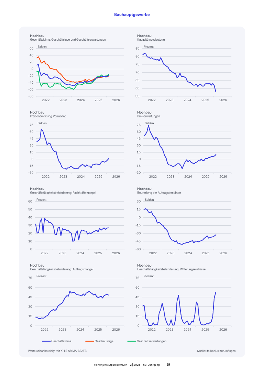Click the Fachkräftemangel chart subtitle
264x374 pixels.
pos(63,193)
